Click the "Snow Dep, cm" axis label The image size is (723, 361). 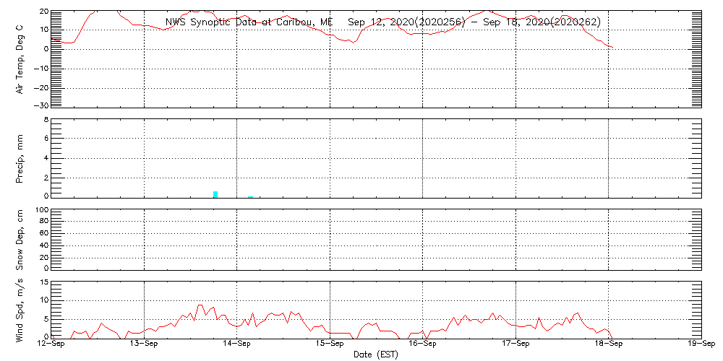coord(20,240)
